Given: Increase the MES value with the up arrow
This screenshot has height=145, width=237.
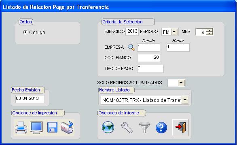Looking at the screenshot, I should pyautogui.click(x=209, y=30).
